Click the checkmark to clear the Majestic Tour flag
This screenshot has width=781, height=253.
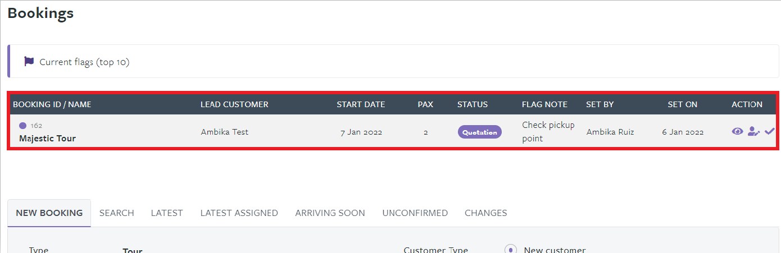click(x=770, y=131)
